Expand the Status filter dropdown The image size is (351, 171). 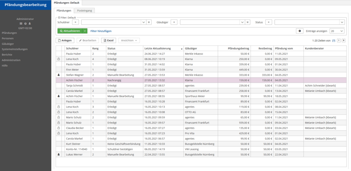[342, 22]
